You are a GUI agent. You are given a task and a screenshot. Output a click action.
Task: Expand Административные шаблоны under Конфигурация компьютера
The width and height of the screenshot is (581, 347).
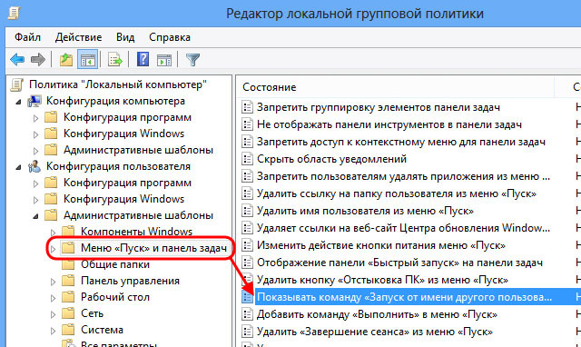[x=35, y=151]
